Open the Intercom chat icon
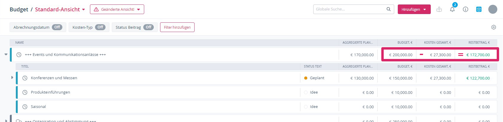Screen dimensions: 503x122 [479, 9]
